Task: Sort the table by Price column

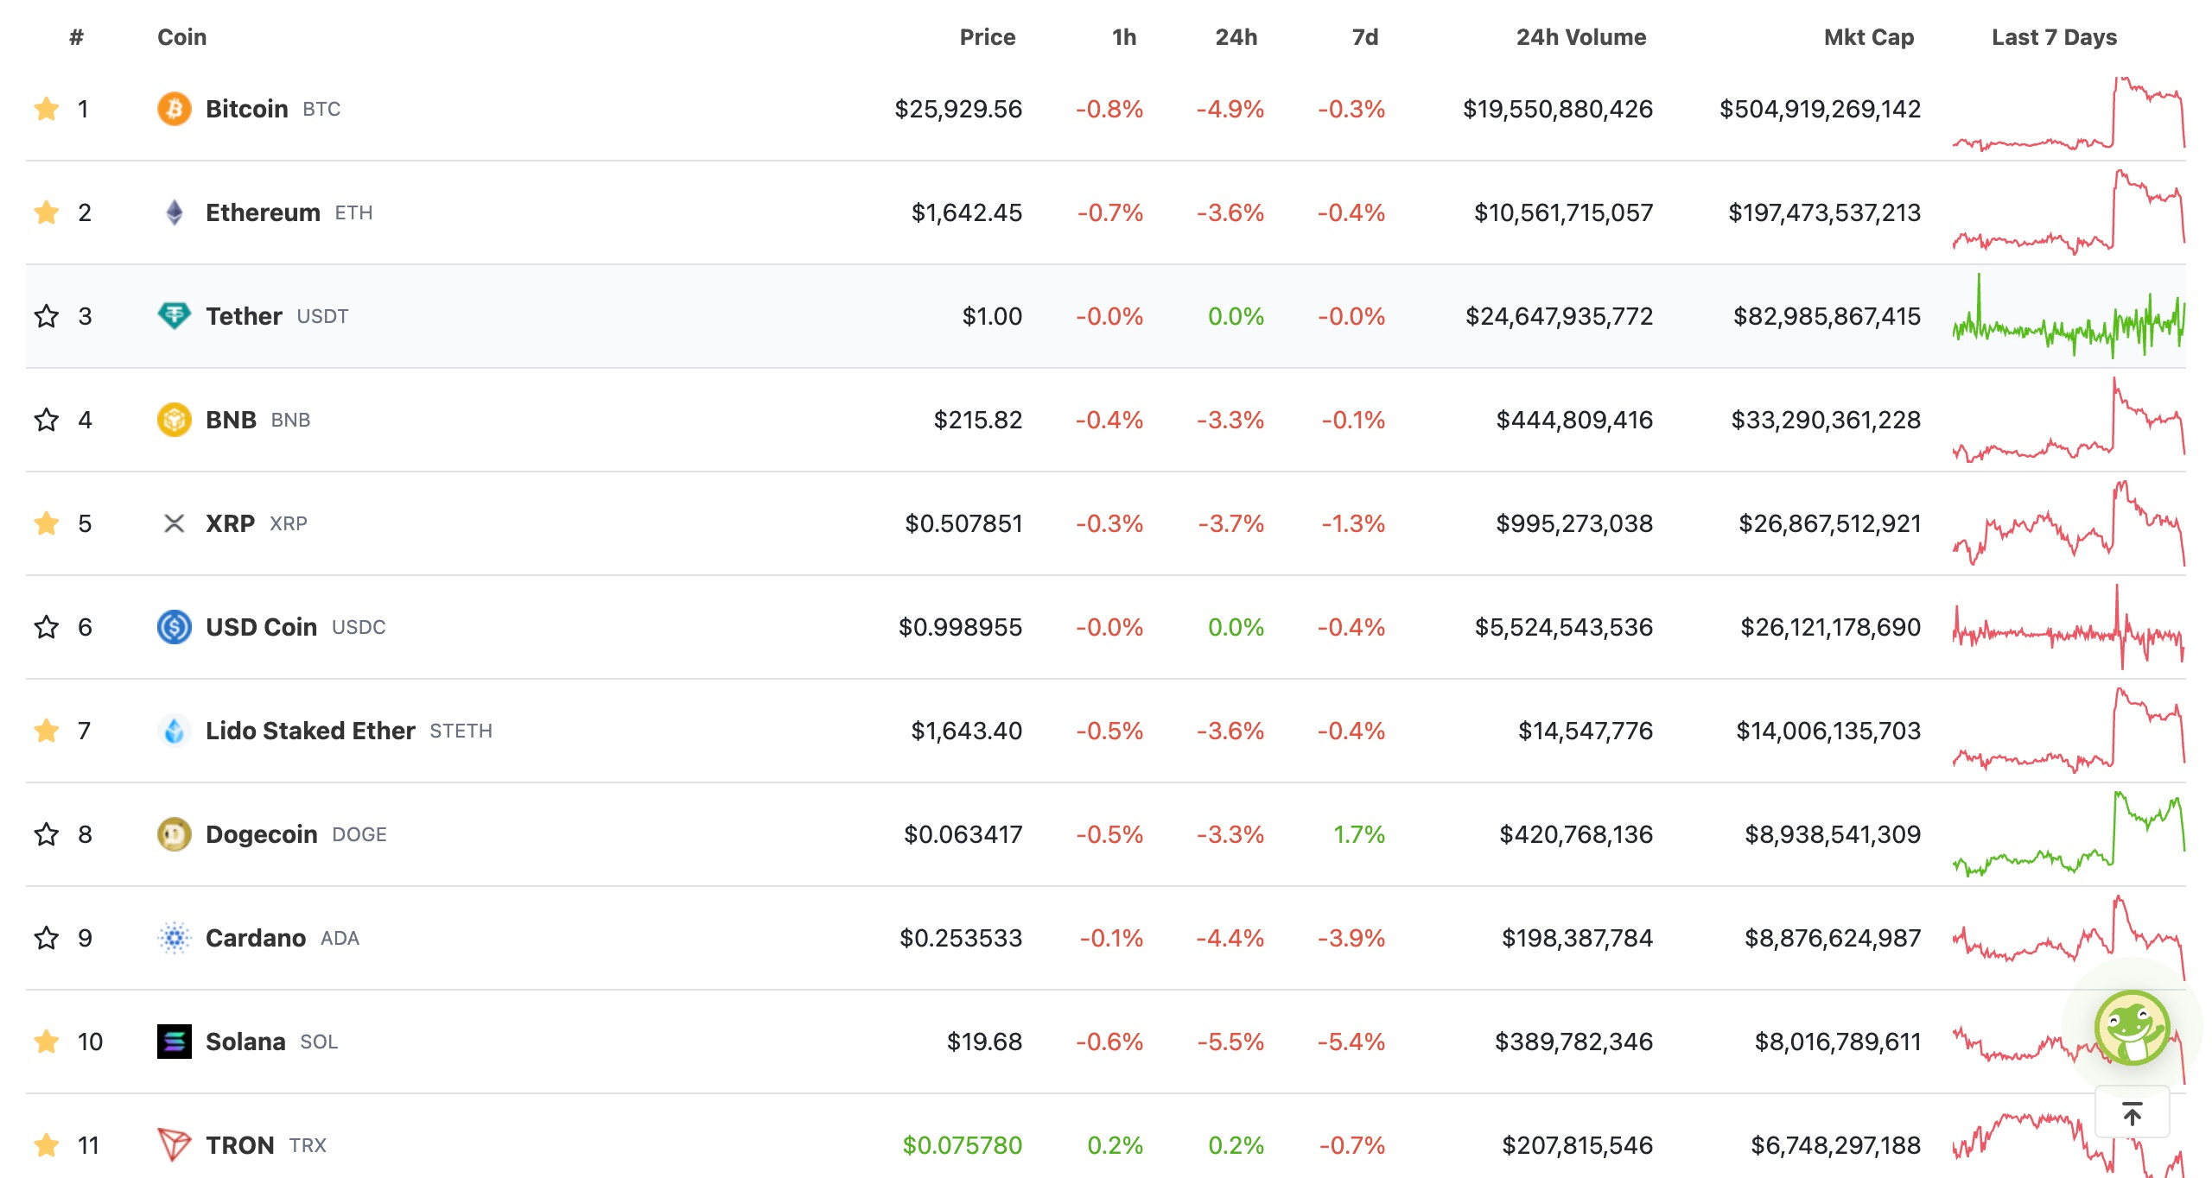Action: pos(988,37)
